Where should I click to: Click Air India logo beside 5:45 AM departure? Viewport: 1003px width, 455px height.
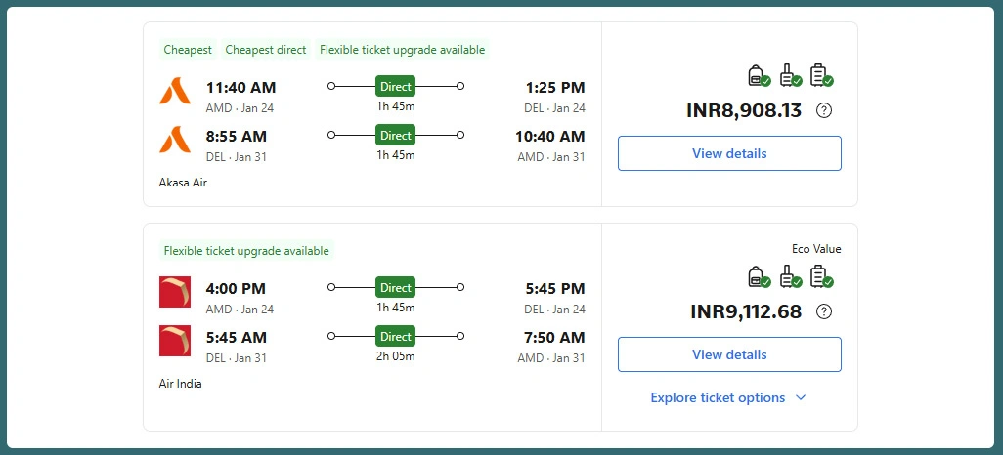[174, 340]
